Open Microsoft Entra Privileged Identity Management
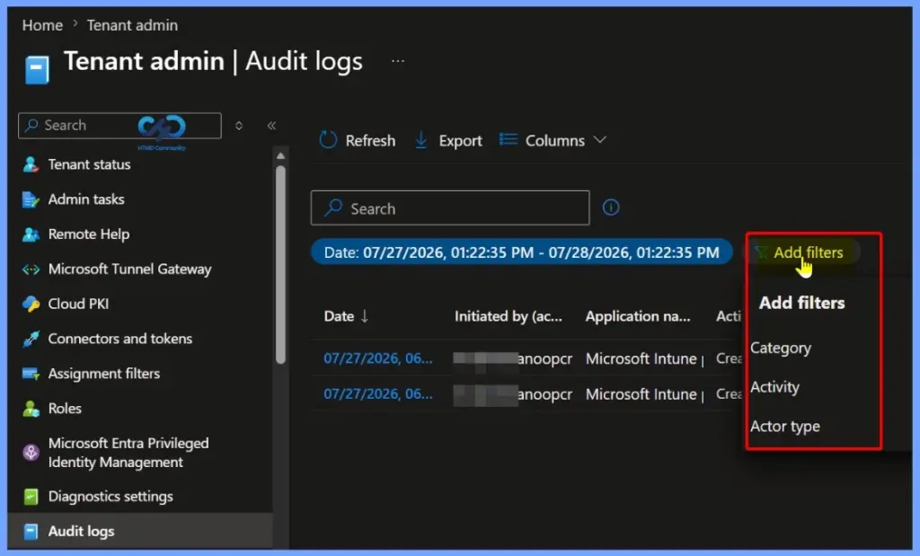 [128, 453]
